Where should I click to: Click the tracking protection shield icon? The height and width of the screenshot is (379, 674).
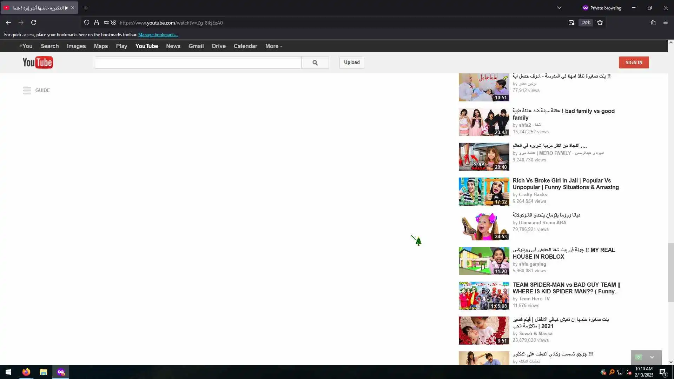[x=87, y=23]
